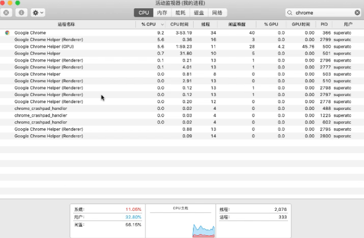This screenshot has height=238, width=364.
Task: Clear the chrome search text
Action: point(357,13)
